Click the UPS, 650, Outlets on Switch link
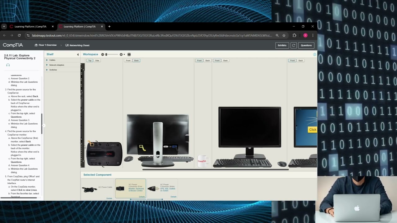Viewport: 397px width, 223px height. click(168, 189)
